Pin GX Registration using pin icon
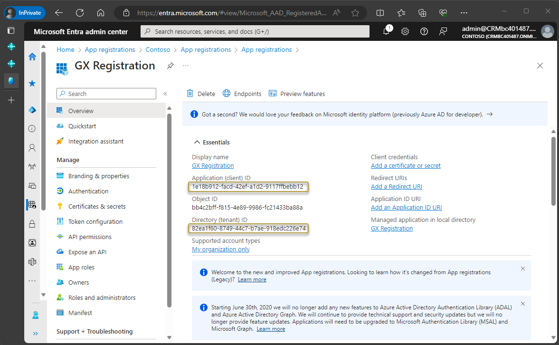Image resolution: width=559 pixels, height=345 pixels. pyautogui.click(x=170, y=66)
